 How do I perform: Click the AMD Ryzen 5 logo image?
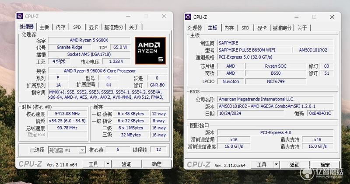pos(150,51)
